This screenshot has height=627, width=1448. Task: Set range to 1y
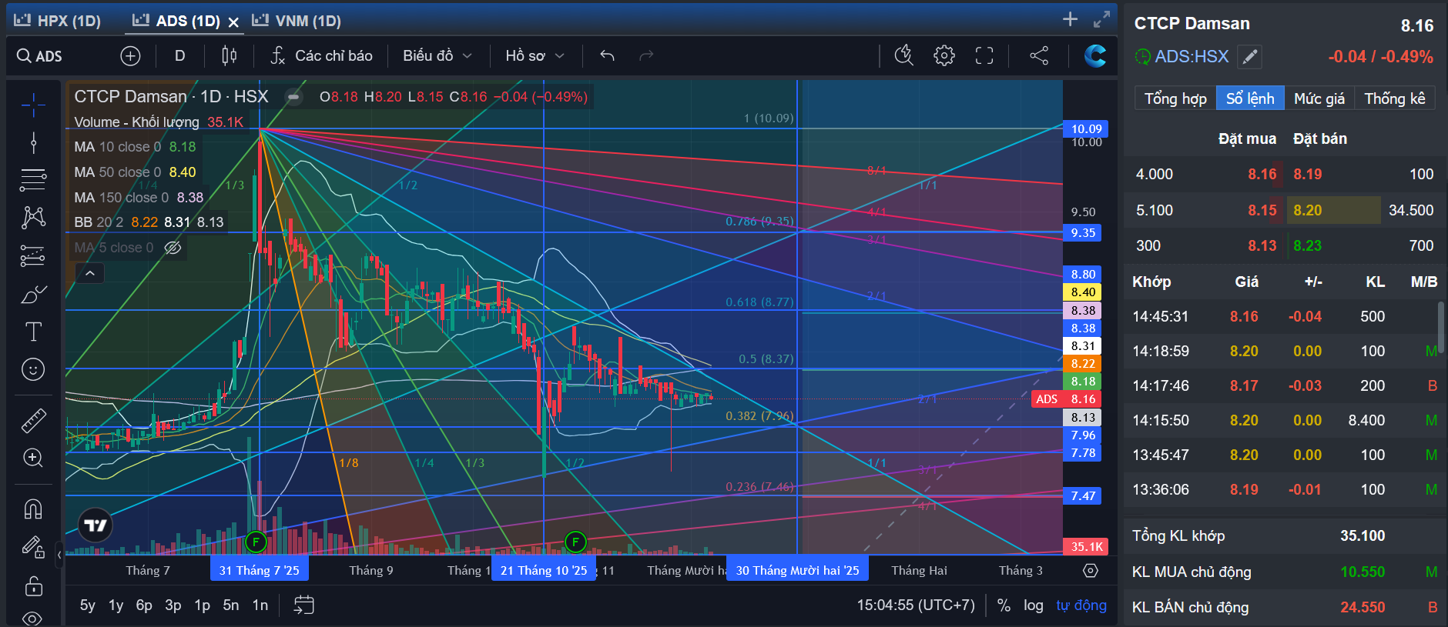pyautogui.click(x=116, y=605)
